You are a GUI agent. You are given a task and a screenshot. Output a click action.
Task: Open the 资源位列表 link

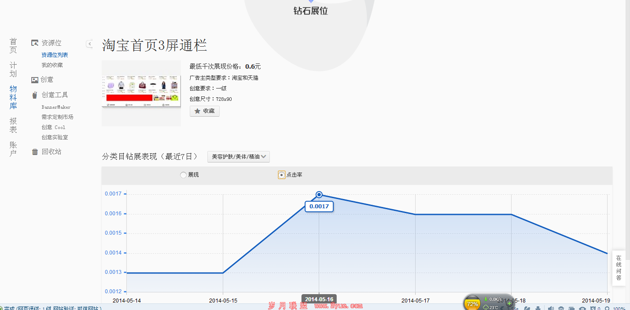pyautogui.click(x=55, y=55)
